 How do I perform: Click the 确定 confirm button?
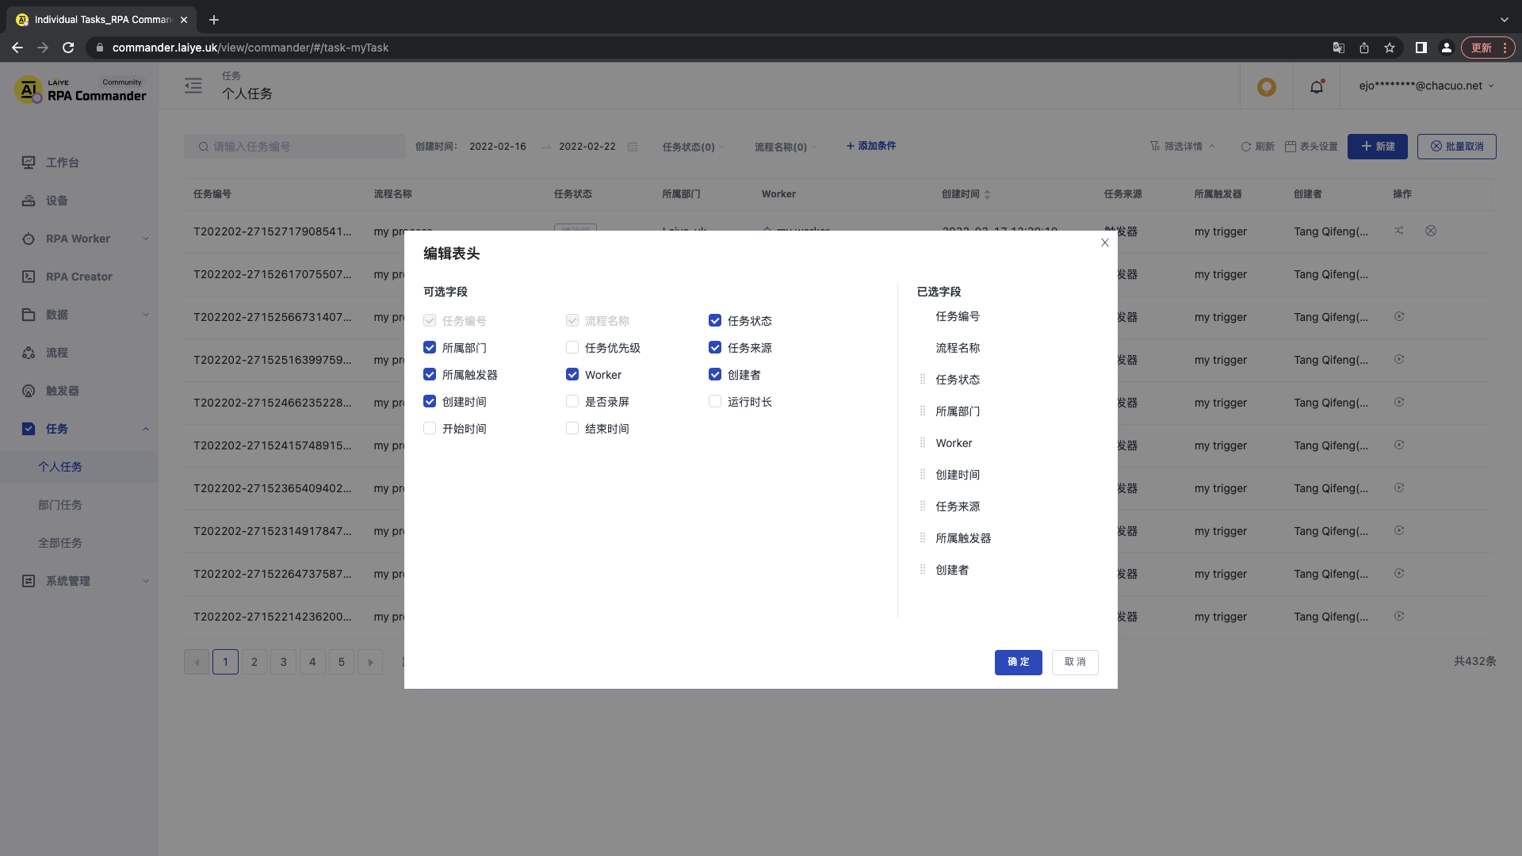pyautogui.click(x=1019, y=663)
